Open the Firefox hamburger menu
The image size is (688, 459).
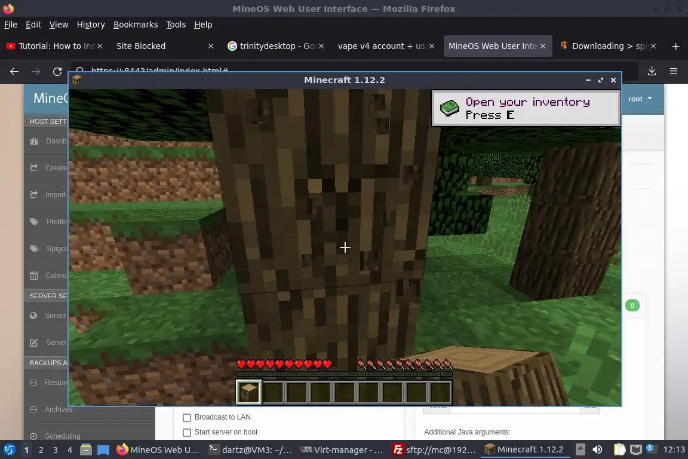[x=674, y=71]
